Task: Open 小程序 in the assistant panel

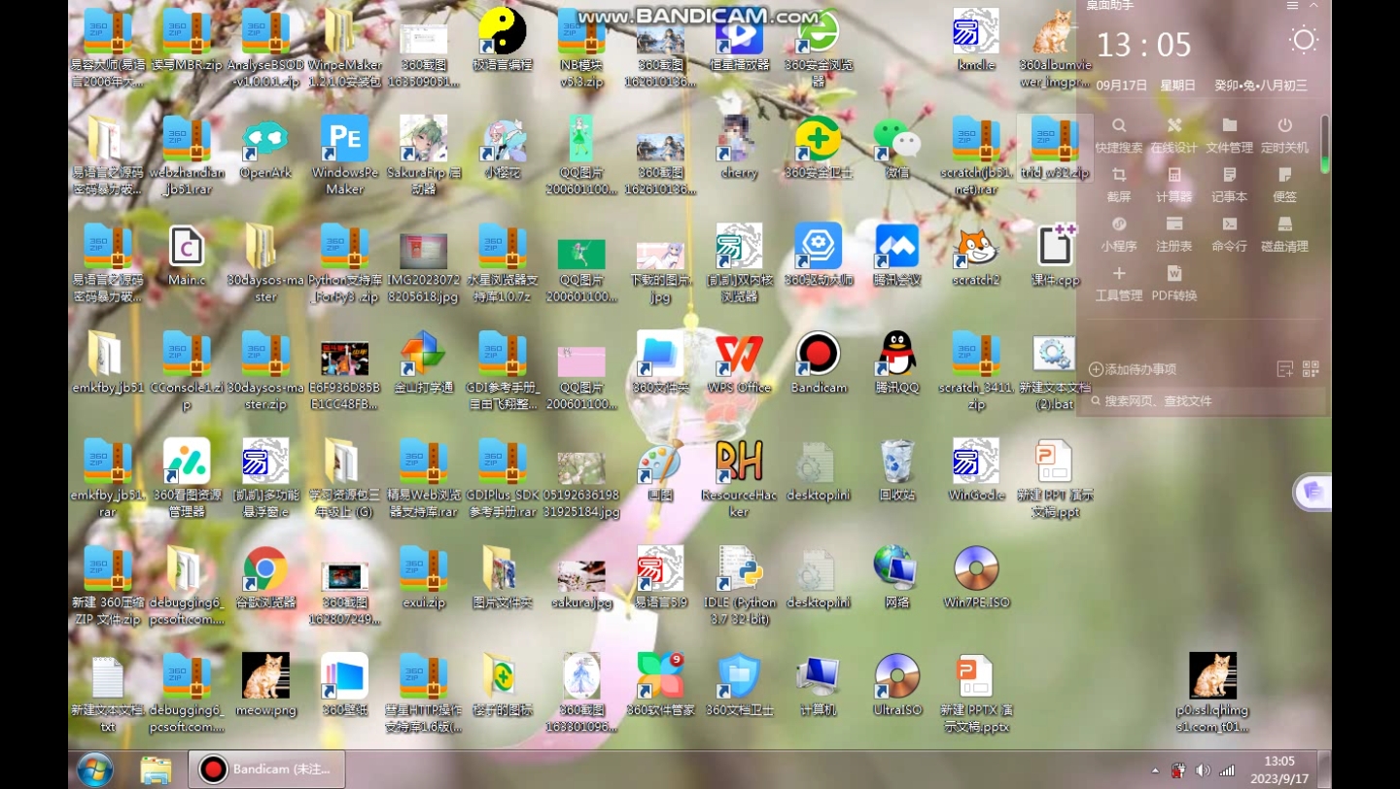Action: coord(1119,234)
